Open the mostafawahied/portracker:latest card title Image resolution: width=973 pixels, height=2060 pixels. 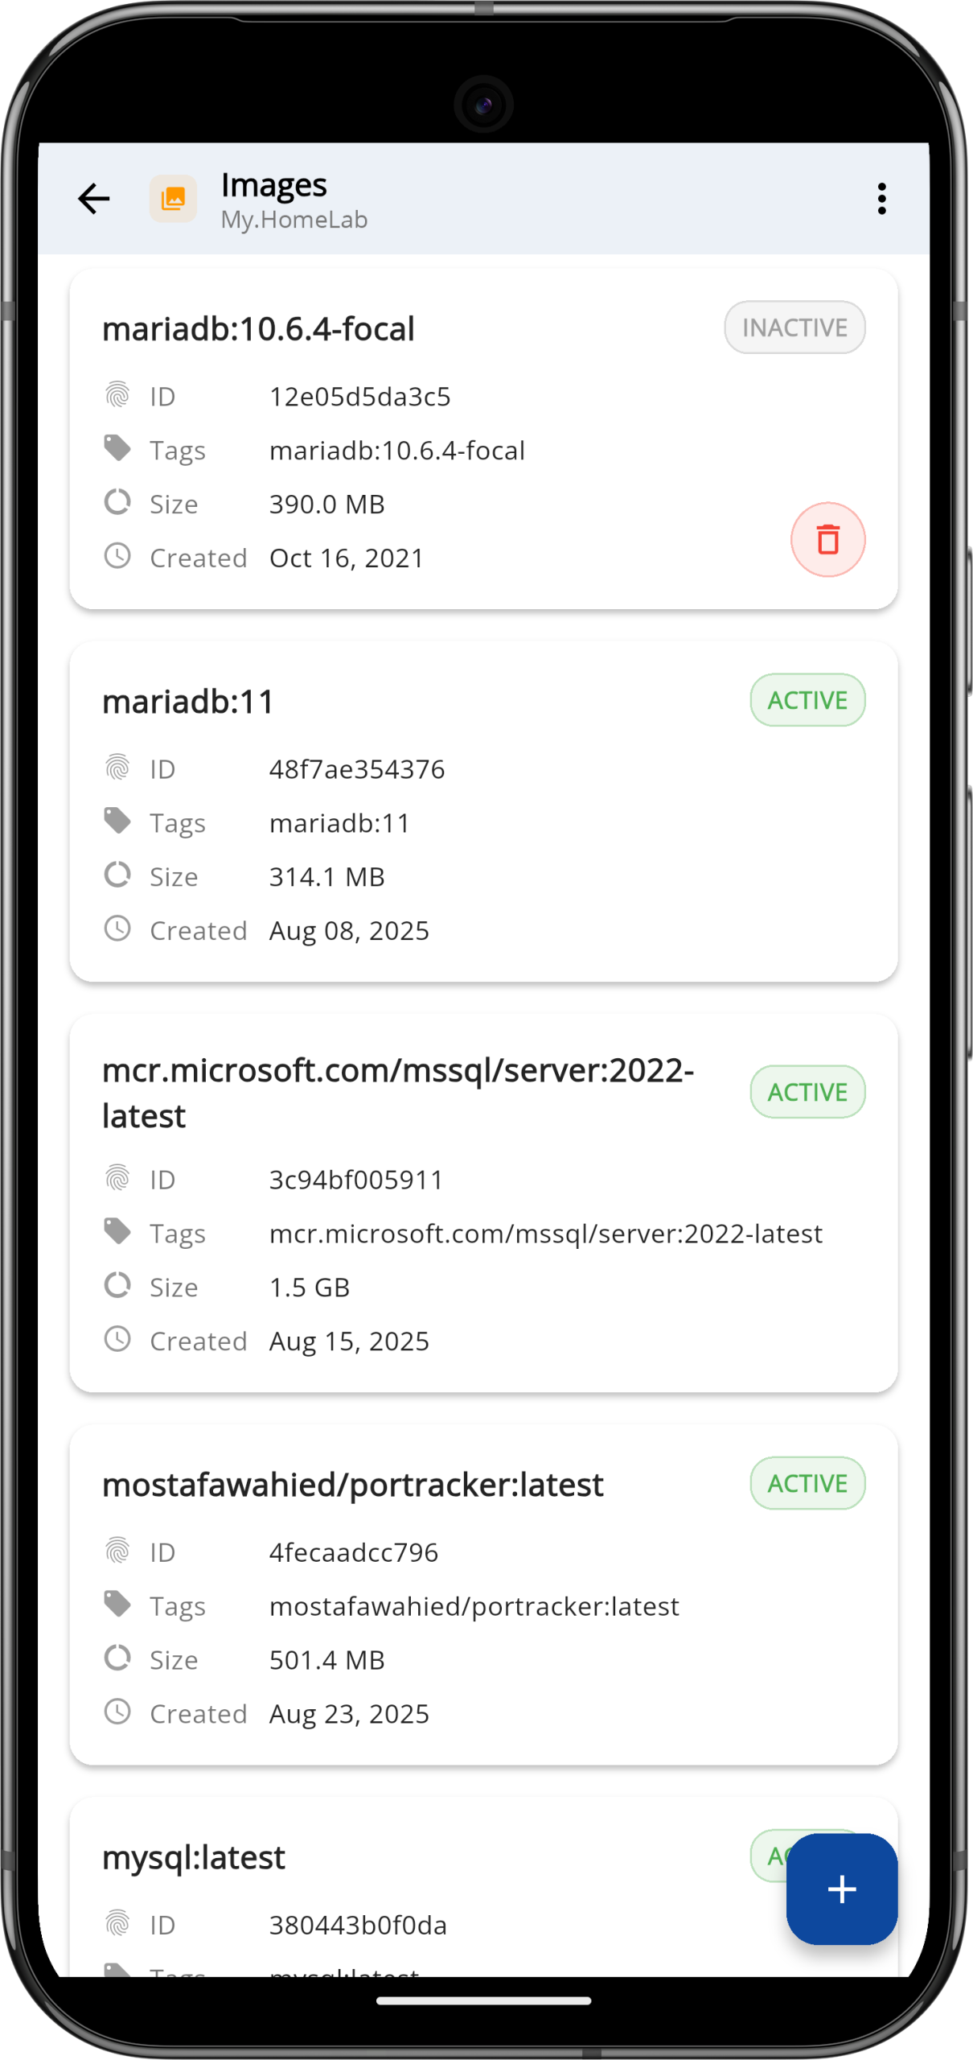[352, 1485]
